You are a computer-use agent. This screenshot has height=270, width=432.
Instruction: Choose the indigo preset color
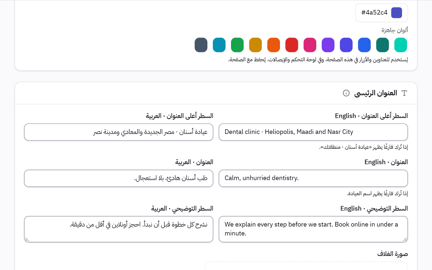(x=346, y=45)
